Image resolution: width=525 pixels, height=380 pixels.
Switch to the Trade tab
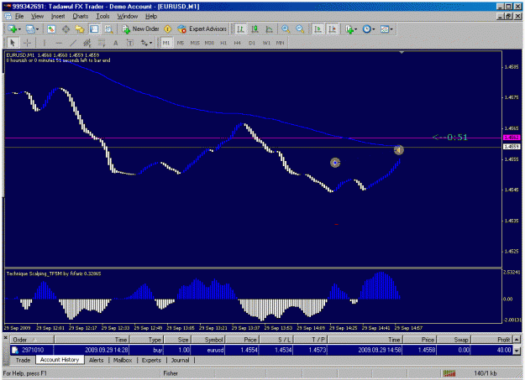click(24, 360)
